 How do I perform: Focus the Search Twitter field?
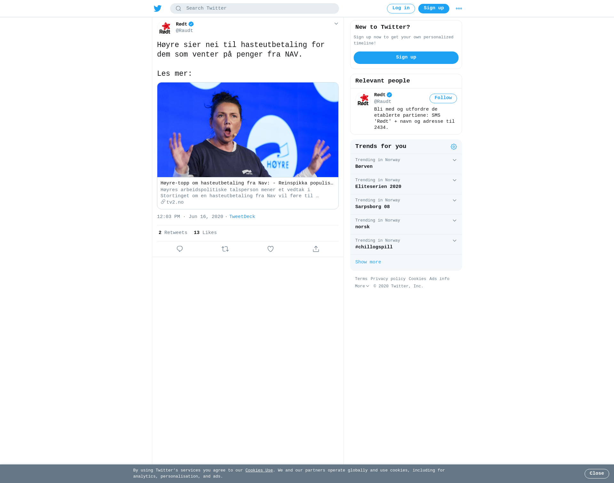coord(255,9)
